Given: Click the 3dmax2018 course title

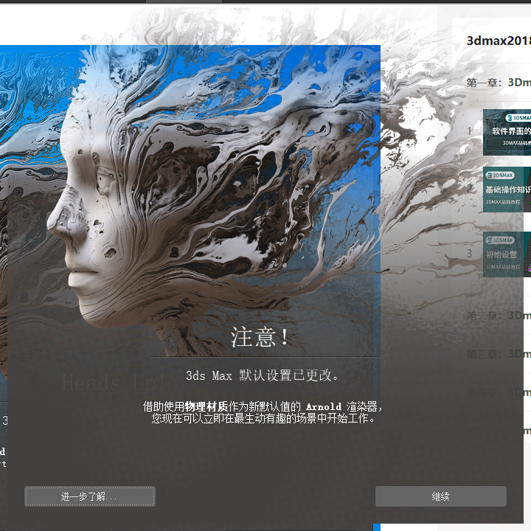Looking at the screenshot, I should tap(499, 41).
